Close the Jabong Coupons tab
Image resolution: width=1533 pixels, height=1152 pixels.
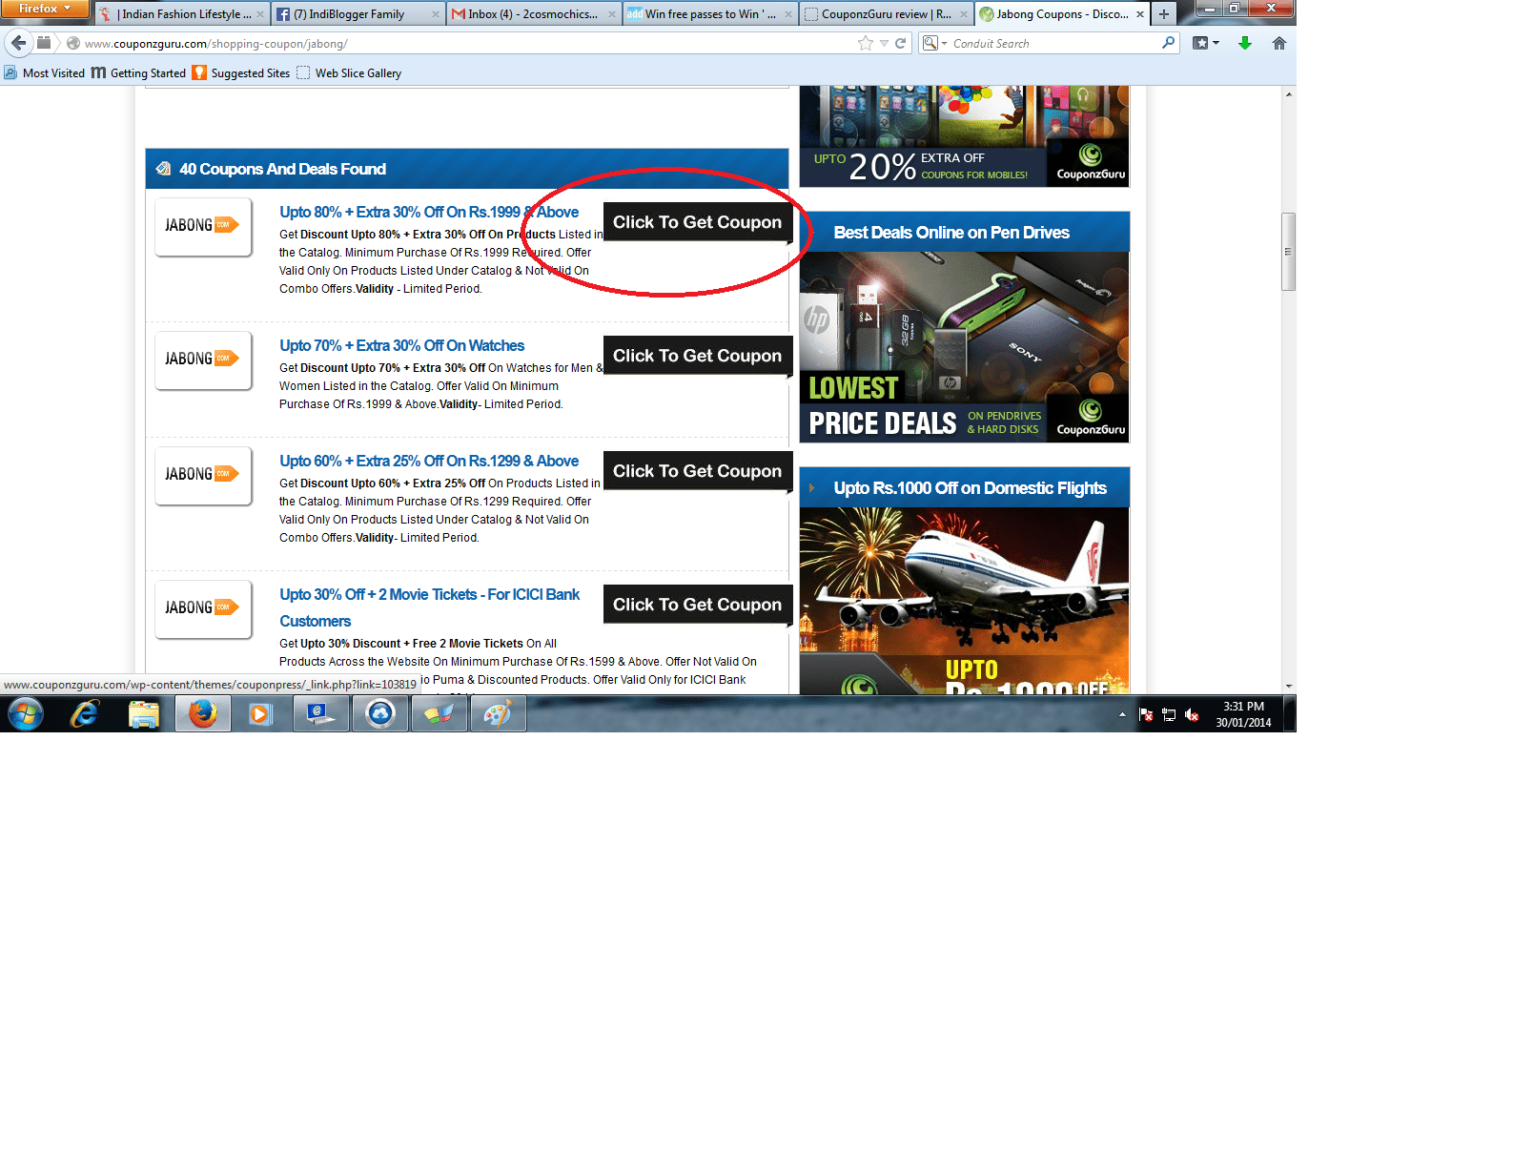pyautogui.click(x=1140, y=14)
